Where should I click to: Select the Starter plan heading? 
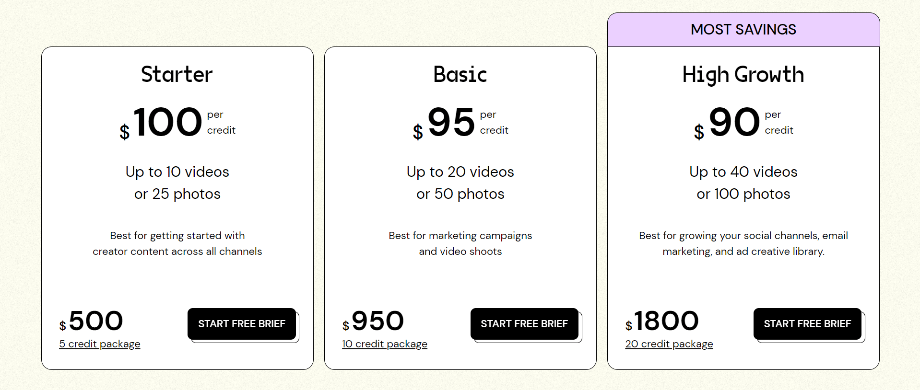coord(177,74)
